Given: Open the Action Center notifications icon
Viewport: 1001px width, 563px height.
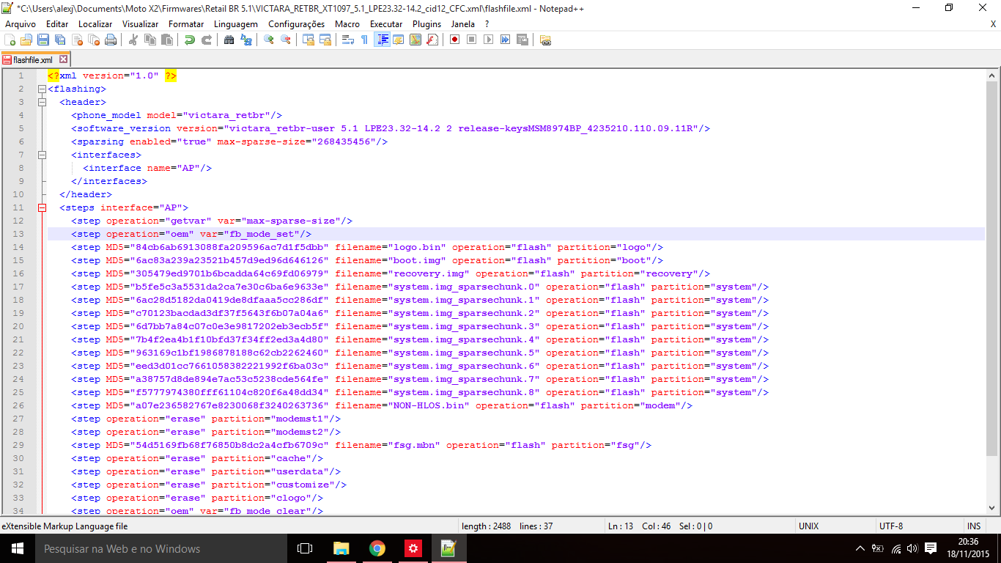Looking at the screenshot, I should click(931, 548).
